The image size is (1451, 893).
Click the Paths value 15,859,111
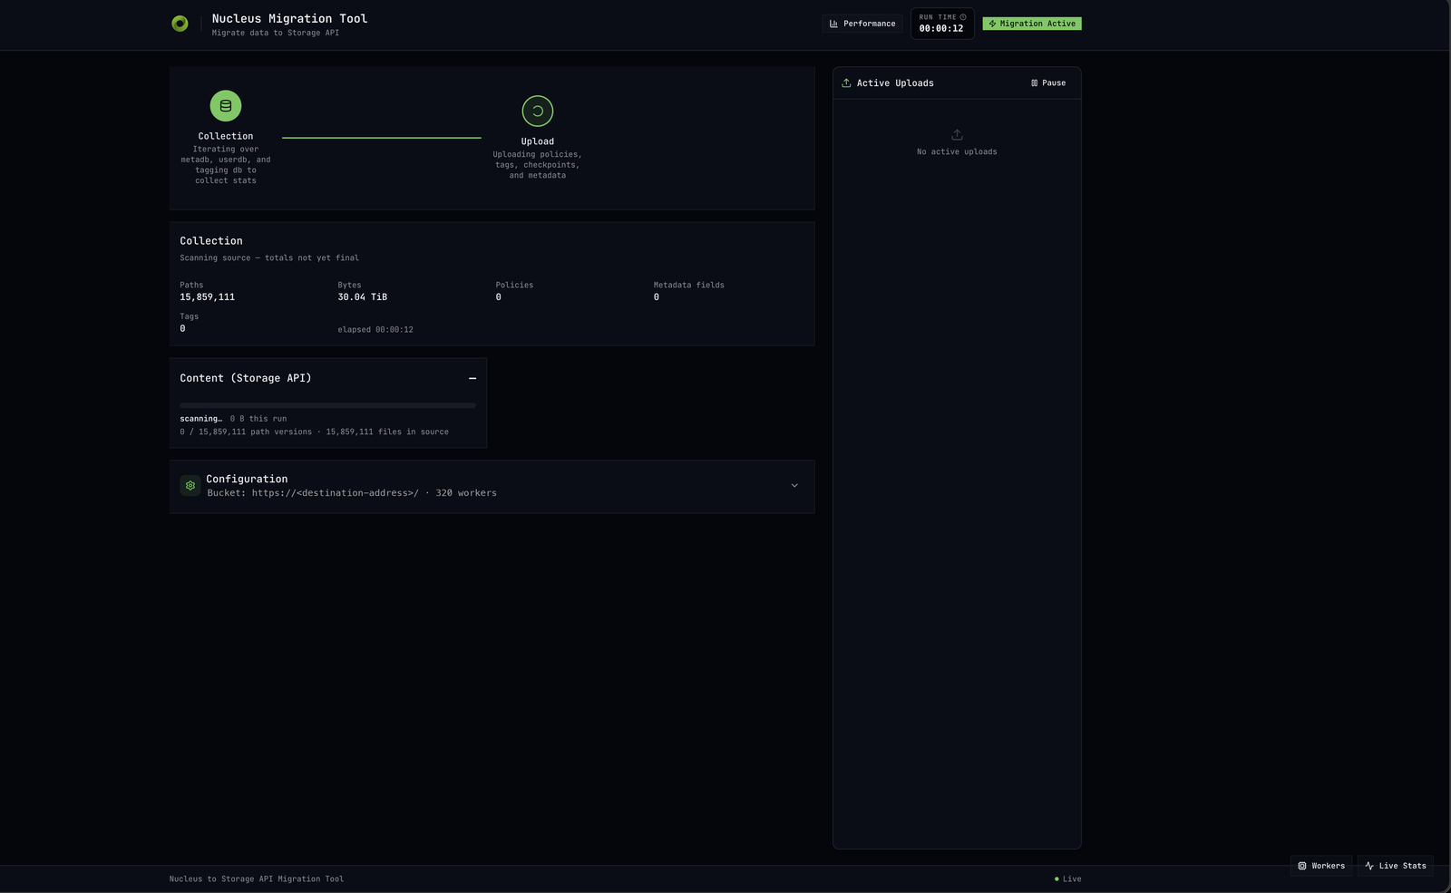(x=208, y=297)
